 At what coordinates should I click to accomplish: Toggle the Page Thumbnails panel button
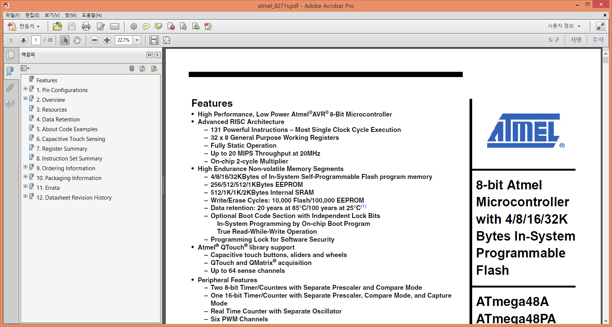[11, 55]
